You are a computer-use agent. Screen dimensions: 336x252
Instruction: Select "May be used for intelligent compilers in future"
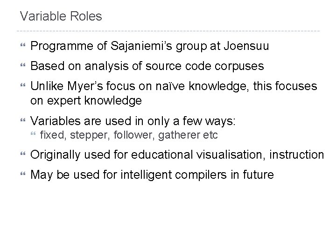click(152, 175)
